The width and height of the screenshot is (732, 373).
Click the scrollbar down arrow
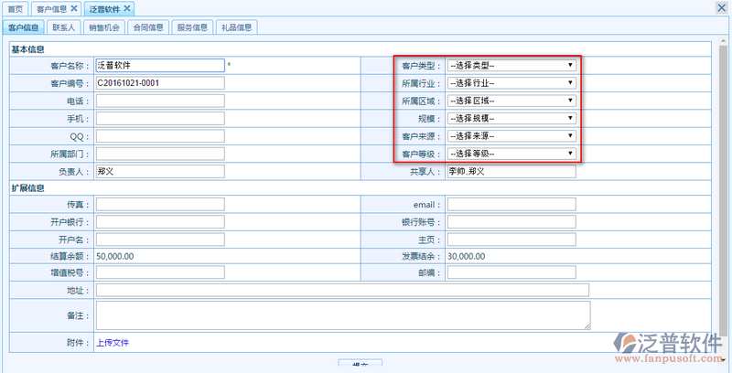pos(723,360)
